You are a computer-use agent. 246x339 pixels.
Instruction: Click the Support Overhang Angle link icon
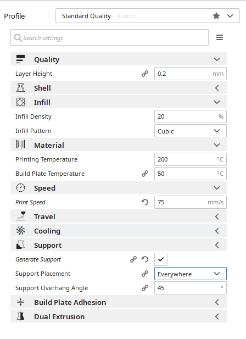(x=145, y=288)
